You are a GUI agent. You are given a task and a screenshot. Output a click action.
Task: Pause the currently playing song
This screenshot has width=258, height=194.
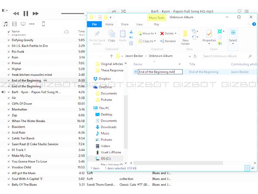click(x=26, y=14)
